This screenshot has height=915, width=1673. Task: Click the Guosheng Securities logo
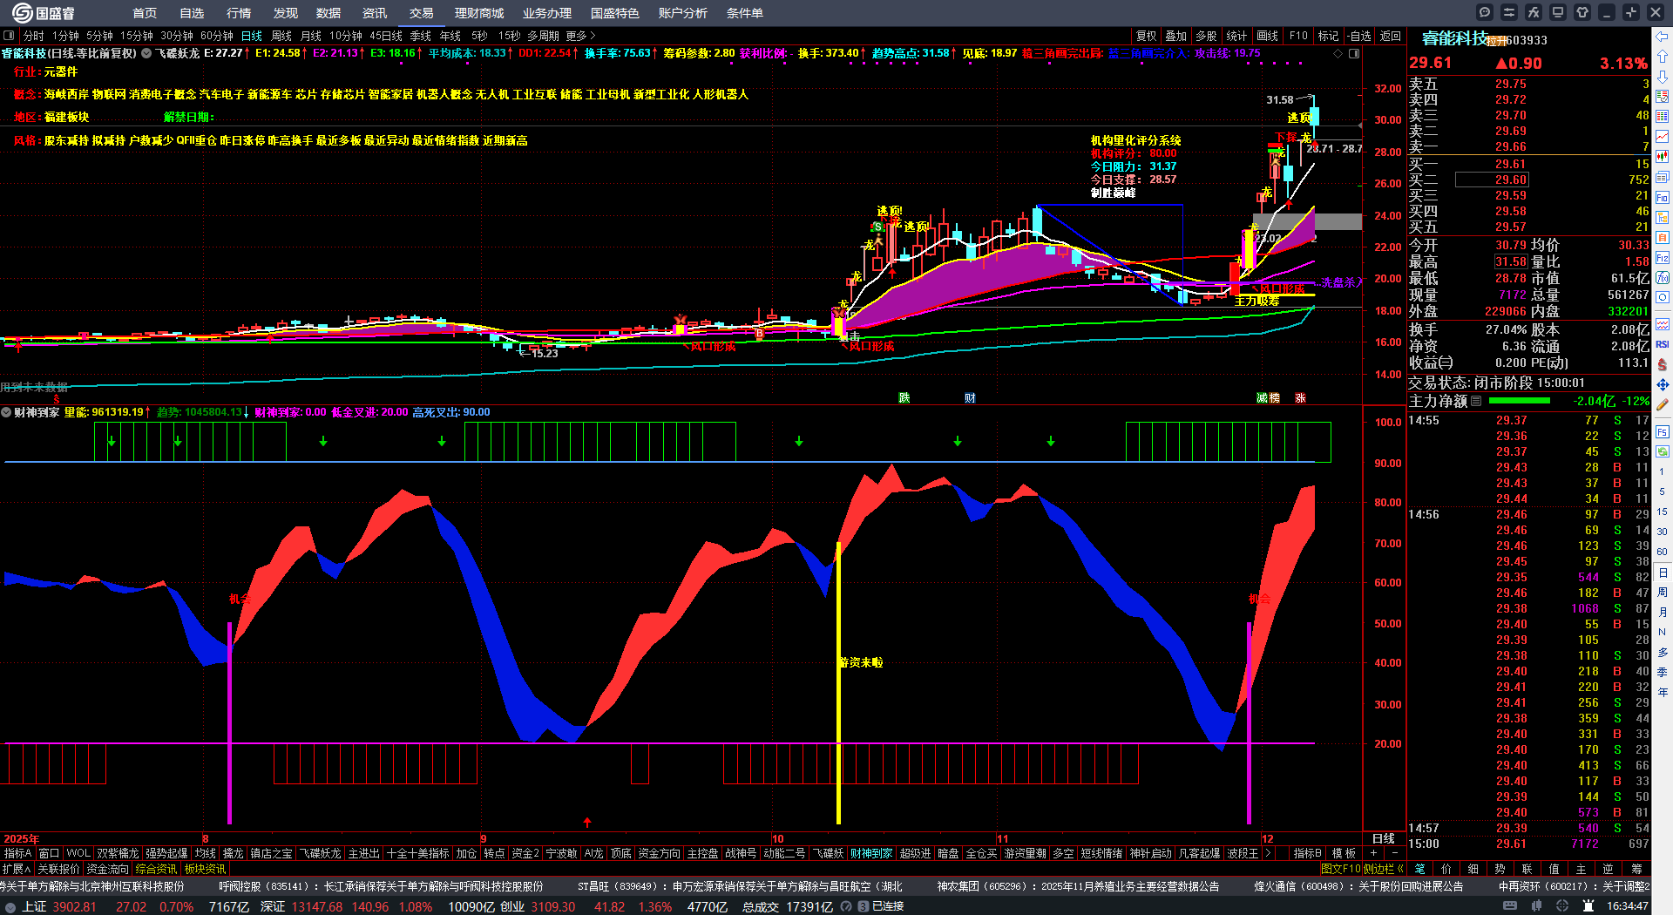44,13
